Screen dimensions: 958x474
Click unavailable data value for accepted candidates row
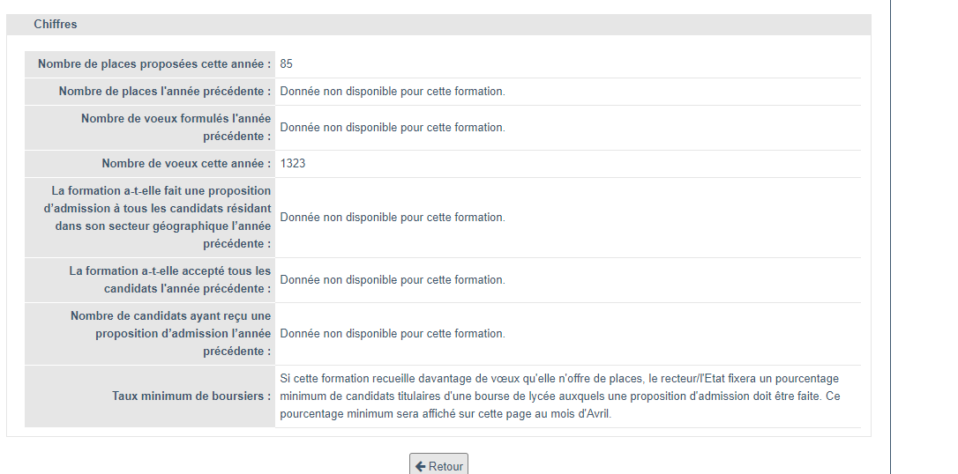(x=393, y=280)
